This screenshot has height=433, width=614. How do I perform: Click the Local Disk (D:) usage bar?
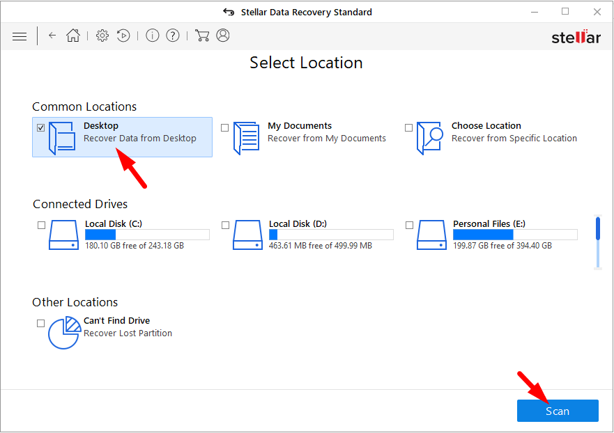tap(331, 235)
